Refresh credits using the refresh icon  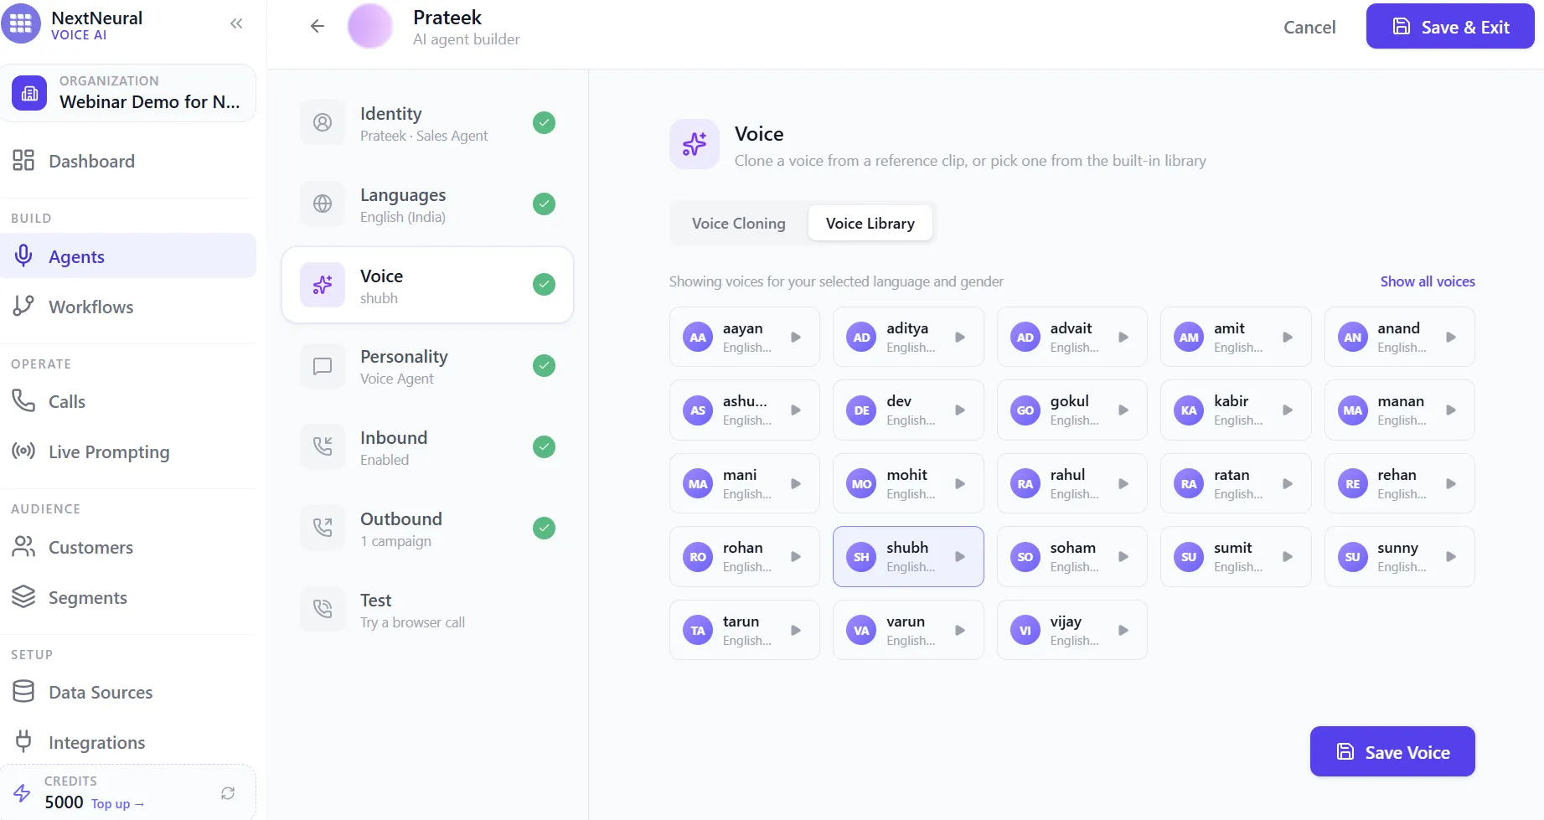click(x=228, y=792)
